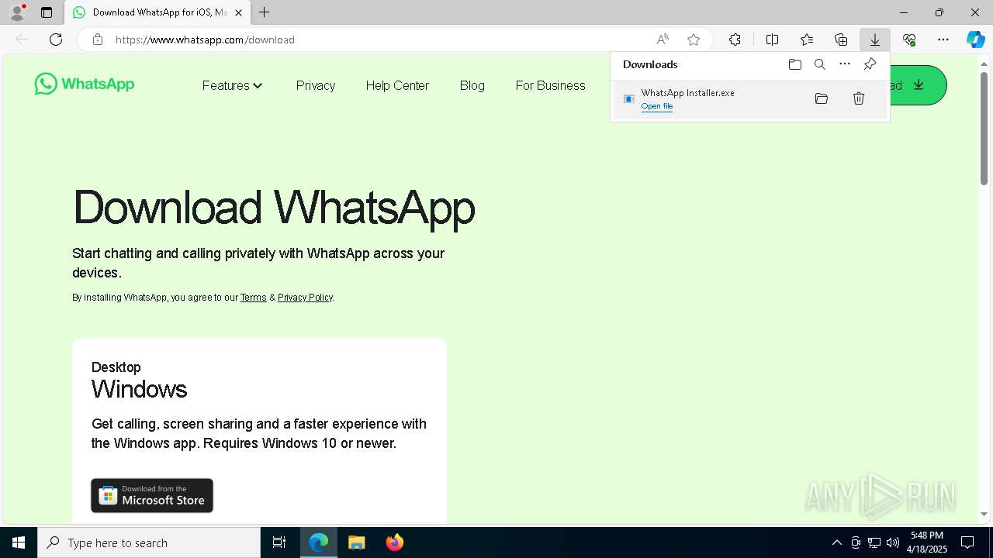Open the Edge profile icon
This screenshot has height=558, width=993.
click(x=17, y=12)
